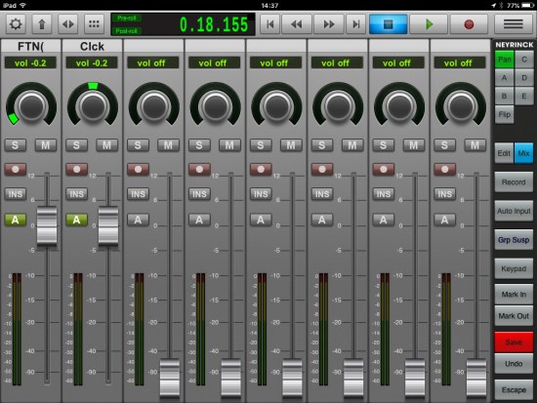
Task: Select the Mix view tab
Action: pyautogui.click(x=523, y=153)
